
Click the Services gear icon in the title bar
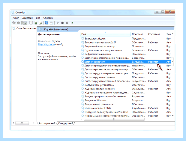(13, 13)
